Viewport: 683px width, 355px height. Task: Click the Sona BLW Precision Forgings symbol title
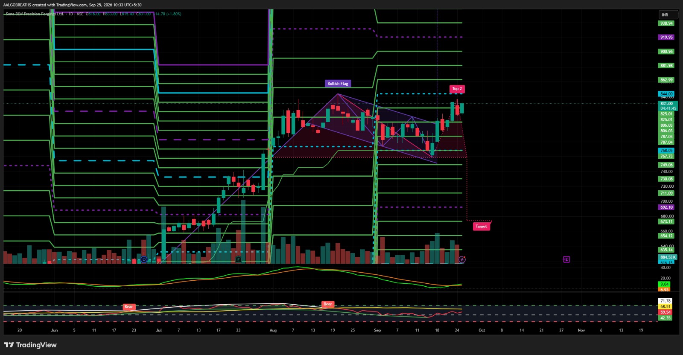pyautogui.click(x=35, y=14)
